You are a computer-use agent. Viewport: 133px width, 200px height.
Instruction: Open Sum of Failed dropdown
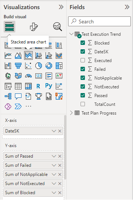click(54, 165)
